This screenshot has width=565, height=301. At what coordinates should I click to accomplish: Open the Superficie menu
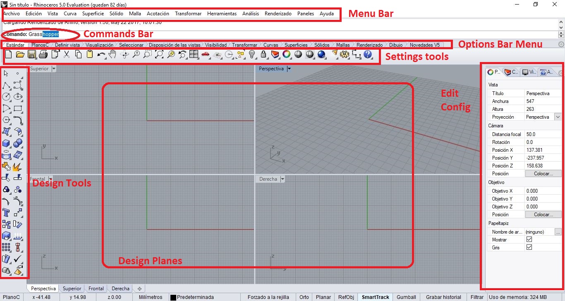[x=93, y=14]
